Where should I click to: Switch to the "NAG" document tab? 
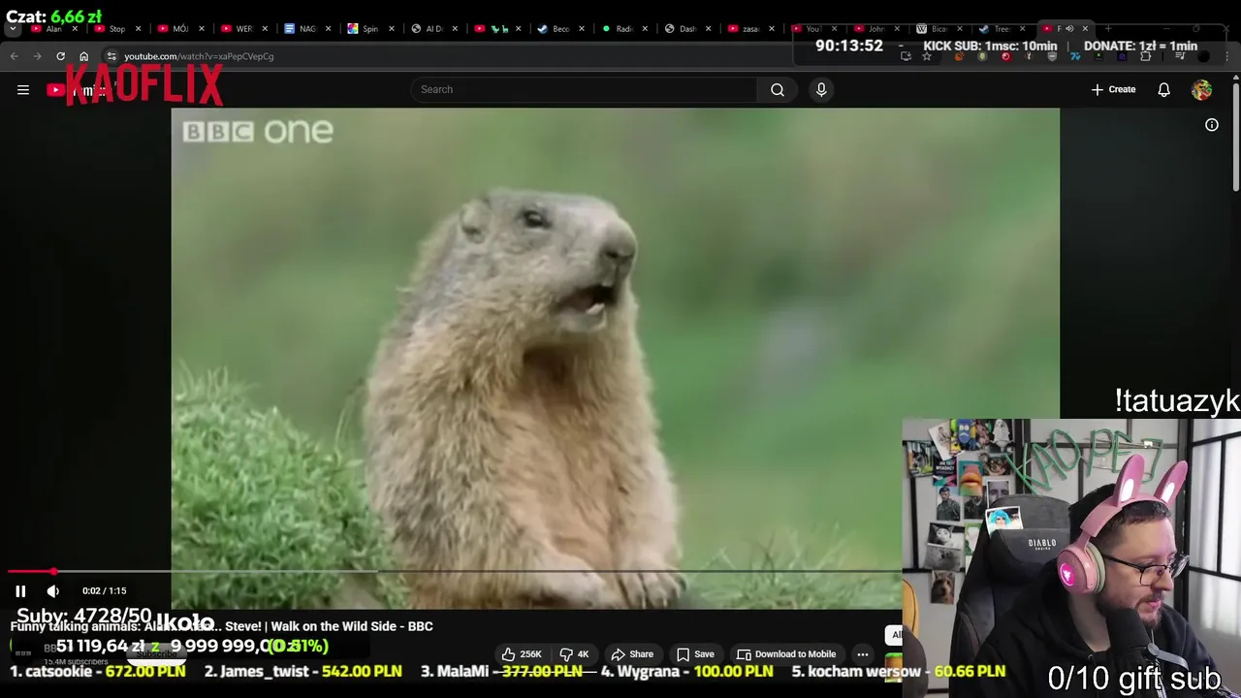[306, 29]
